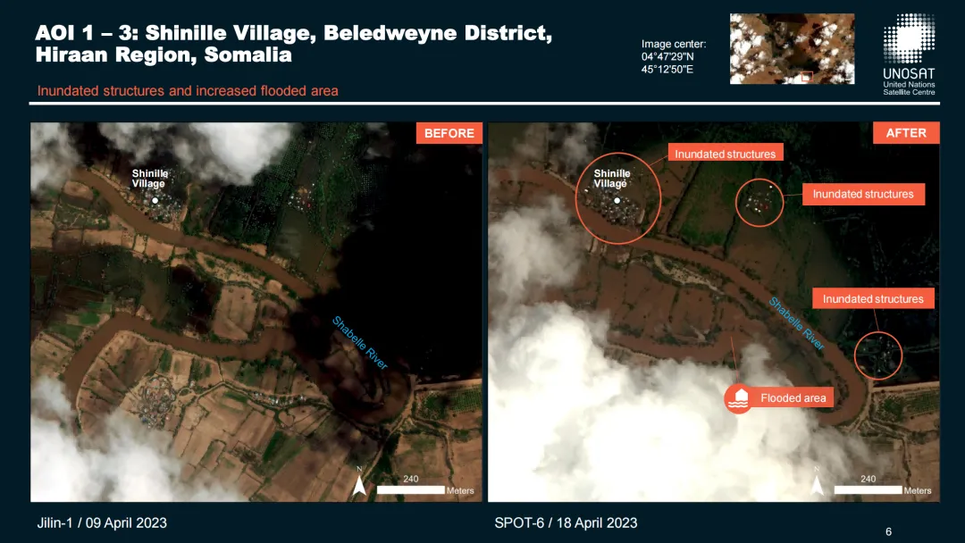This screenshot has height=543, width=965.
Task: Click Shinille Village white dot in AFTER image
Action: point(617,200)
